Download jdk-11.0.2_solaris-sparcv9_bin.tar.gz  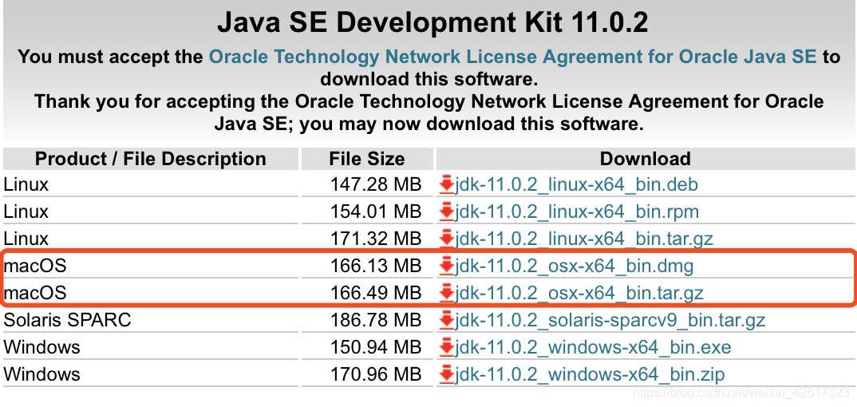point(610,320)
